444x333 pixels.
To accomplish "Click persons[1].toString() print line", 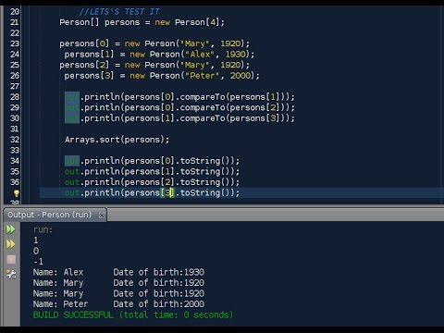I will [152, 171].
